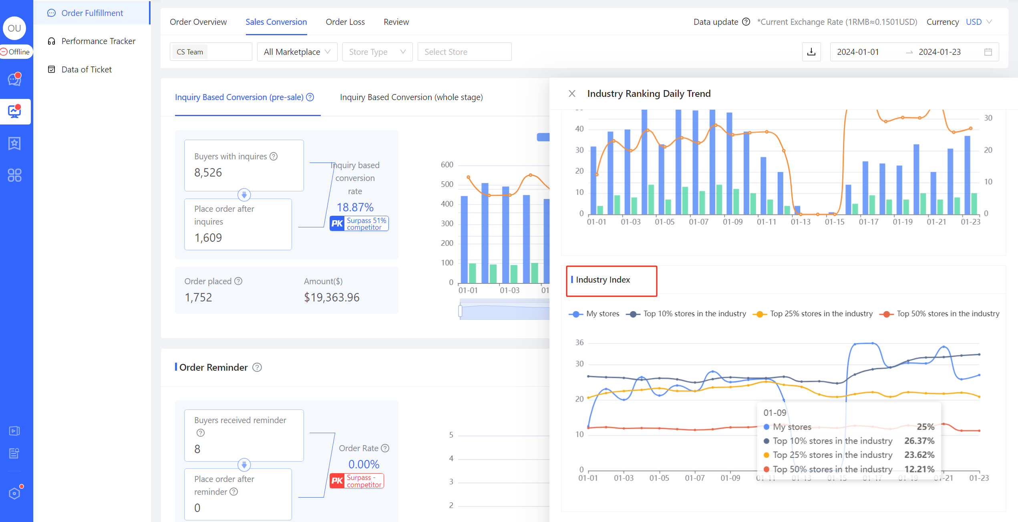Click help icon beside Order Reminder

(257, 367)
